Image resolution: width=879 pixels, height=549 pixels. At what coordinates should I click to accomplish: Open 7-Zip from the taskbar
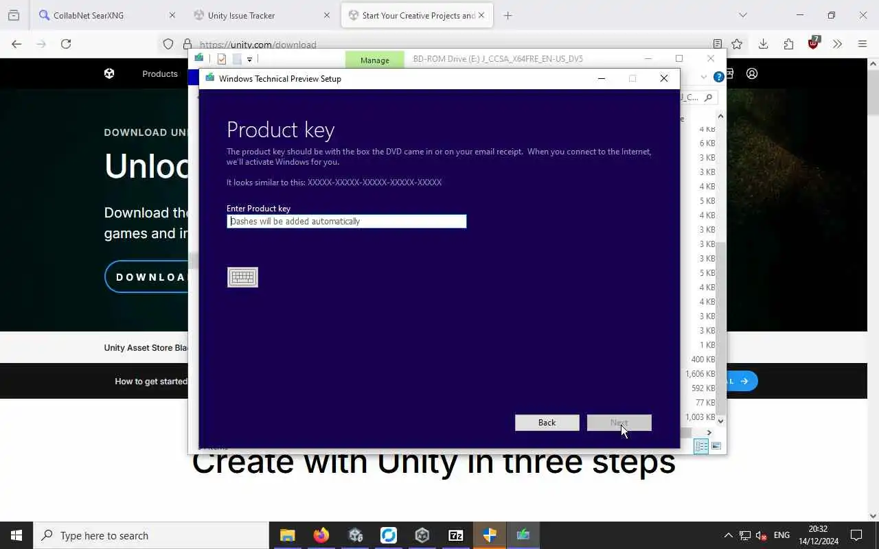coord(456,535)
